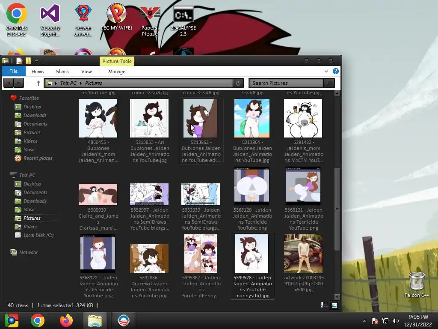The width and height of the screenshot is (438, 329).
Task: Click This PC in the address bar
Action: tap(68, 83)
